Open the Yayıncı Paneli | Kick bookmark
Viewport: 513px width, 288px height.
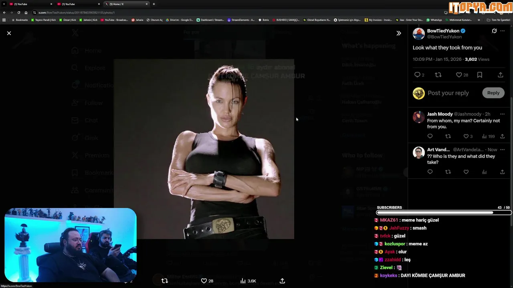coord(43,20)
